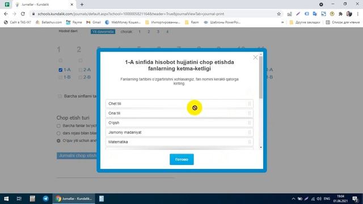
Task: Toggle the 1-B class checkbox
Action: point(61,77)
